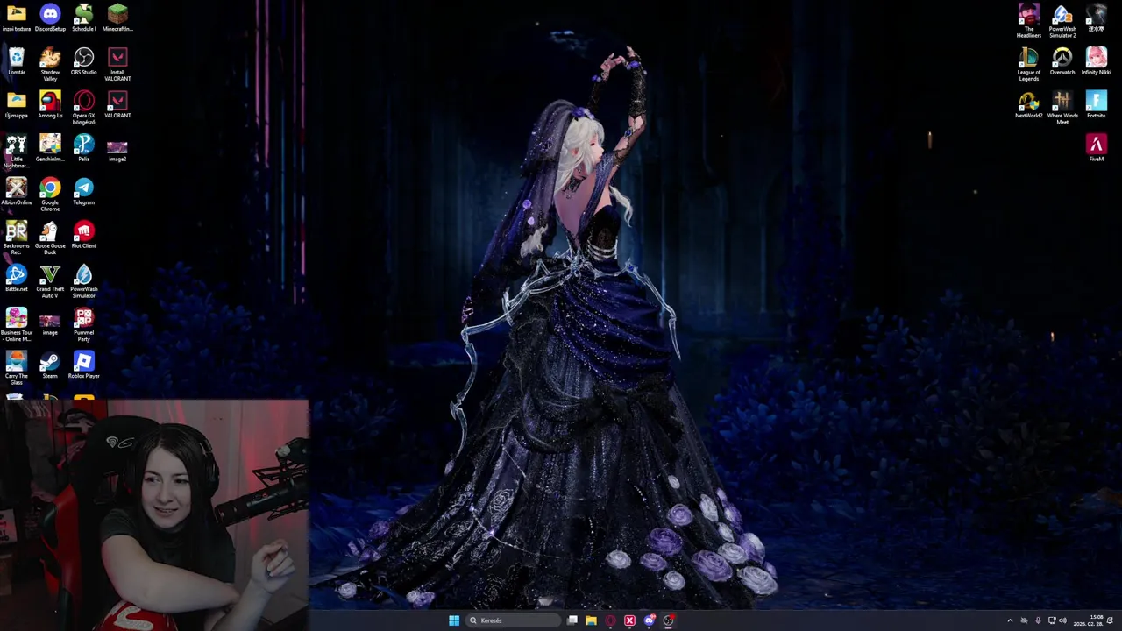The width and height of the screenshot is (1122, 631).
Task: Launch DiscordSetup from the desktop
Action: point(50,18)
